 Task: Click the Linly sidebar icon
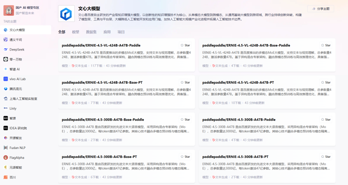(5, 108)
